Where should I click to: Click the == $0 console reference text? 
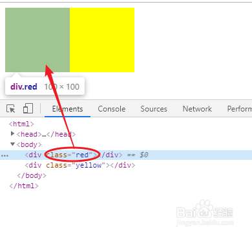[138, 155]
